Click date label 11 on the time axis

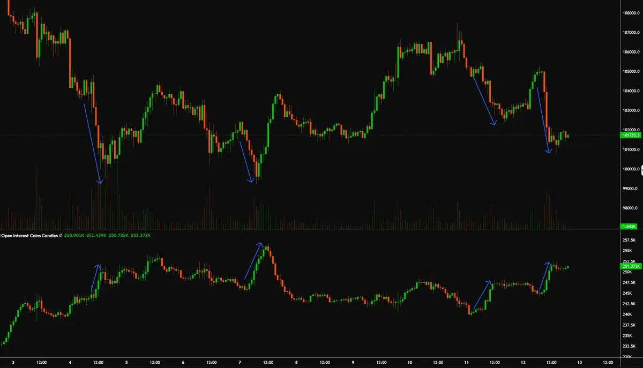pos(466,363)
